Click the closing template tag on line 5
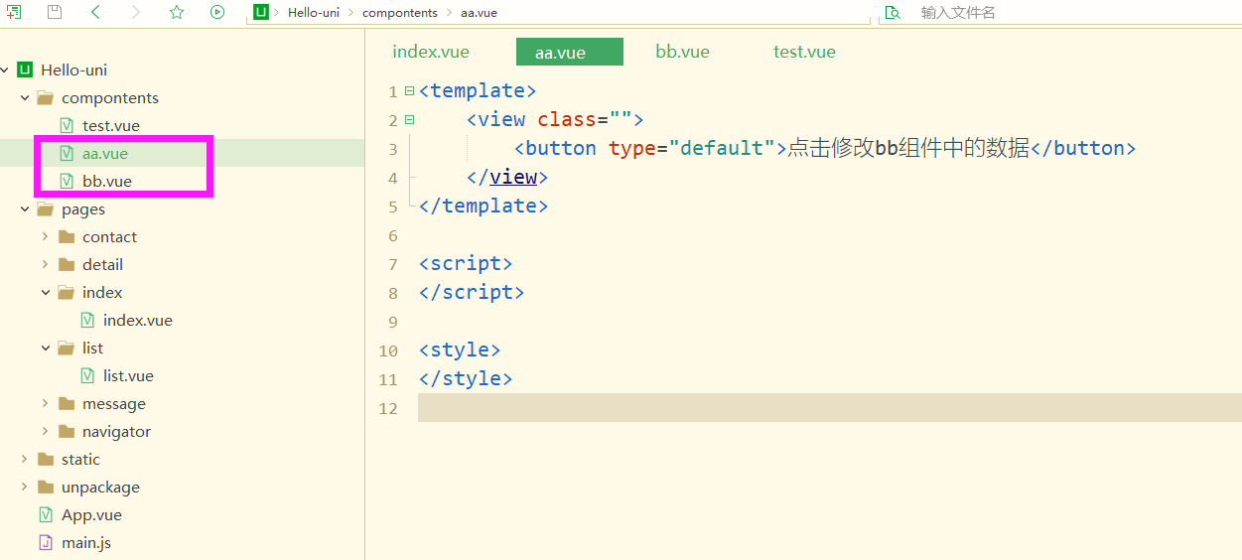The height and width of the screenshot is (560, 1242). tap(483, 206)
